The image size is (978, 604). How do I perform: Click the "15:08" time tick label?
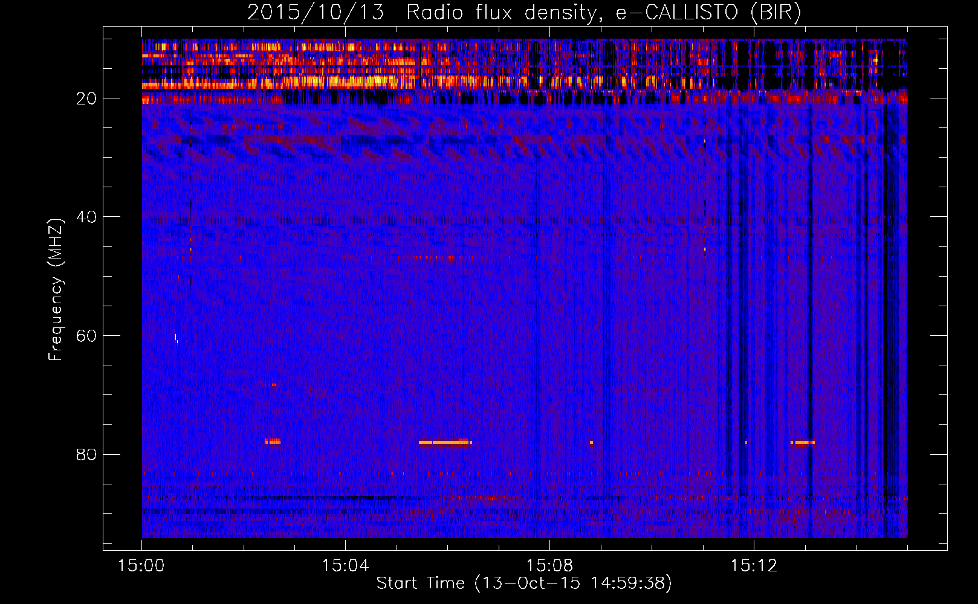(x=549, y=566)
